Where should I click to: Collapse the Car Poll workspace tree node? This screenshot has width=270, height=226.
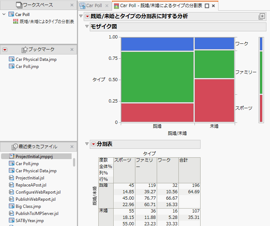(x=4, y=14)
